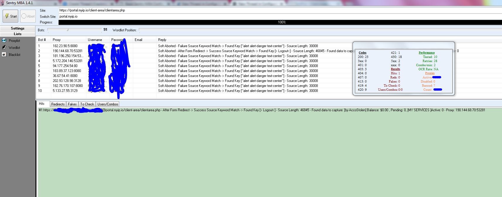Screen dimensions: 502x197
Task: Click the bot row 3 reply text
Action: pyautogui.click(x=238, y=56)
